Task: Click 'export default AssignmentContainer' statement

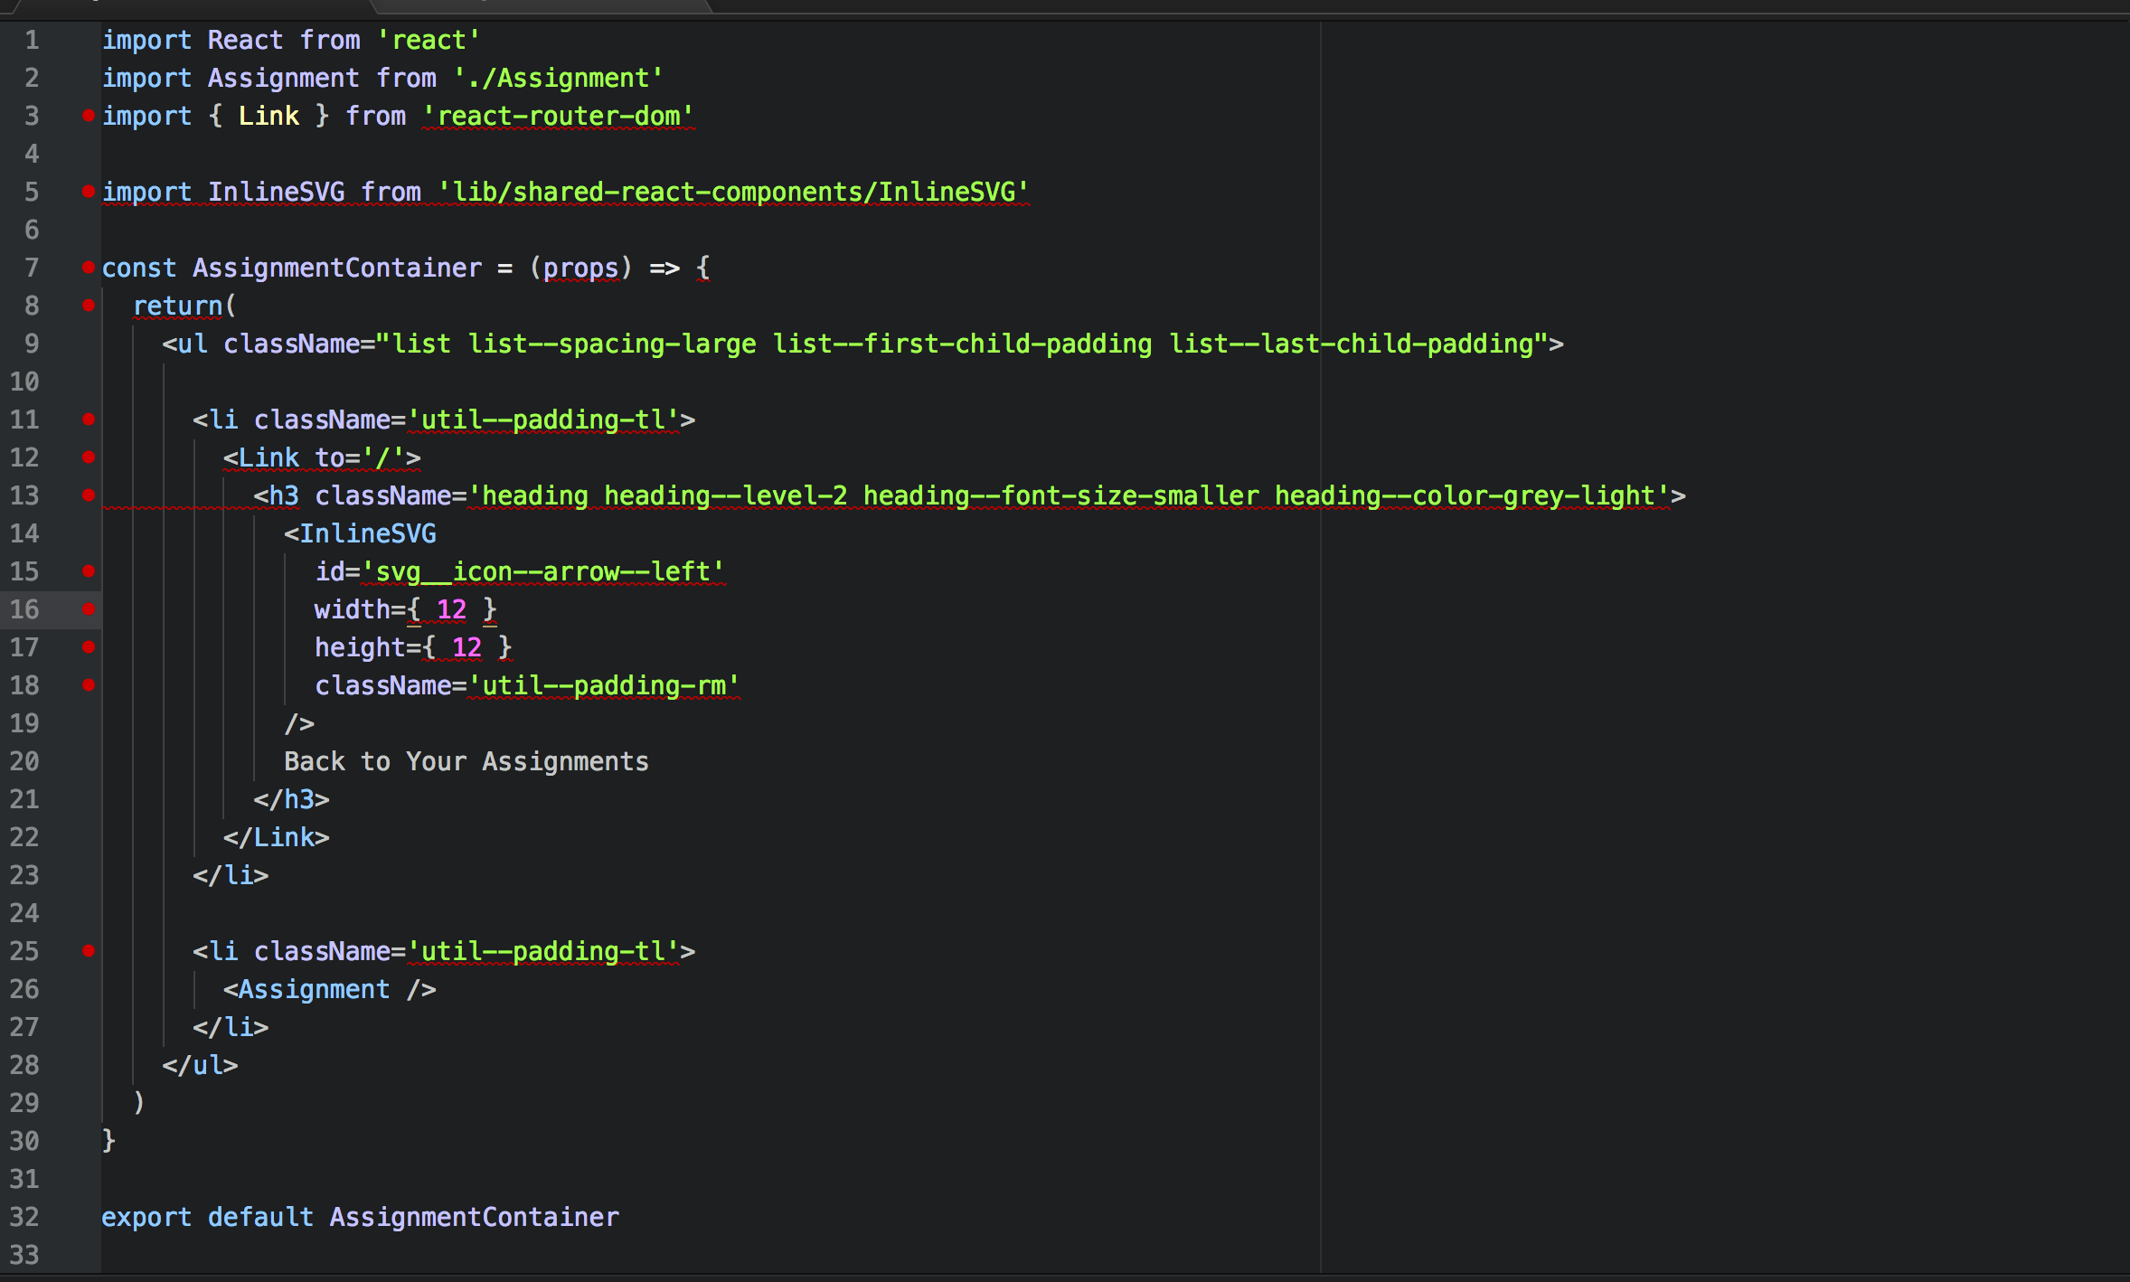Action: point(360,1217)
